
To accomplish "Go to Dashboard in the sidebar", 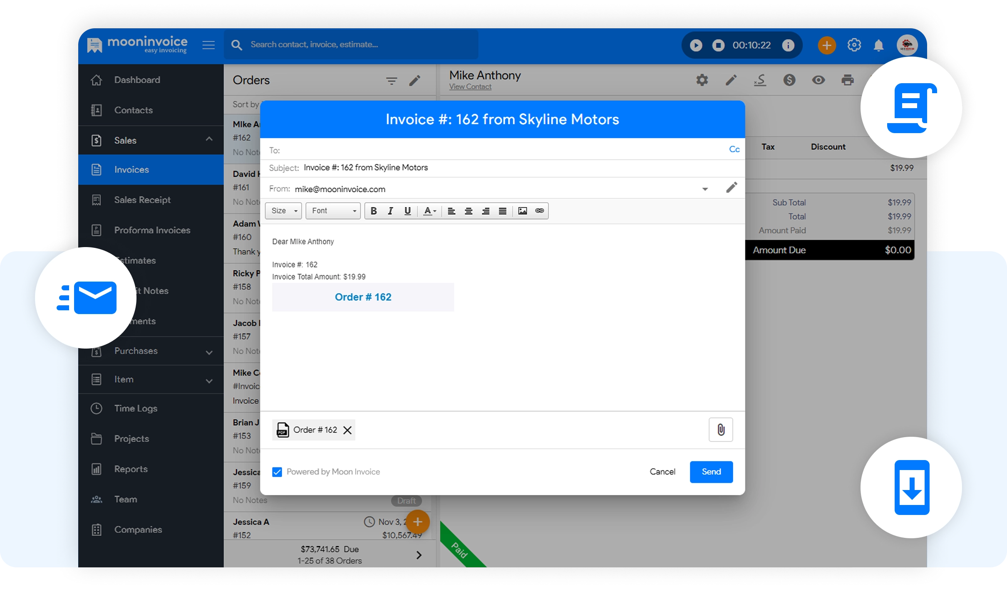I will click(137, 80).
